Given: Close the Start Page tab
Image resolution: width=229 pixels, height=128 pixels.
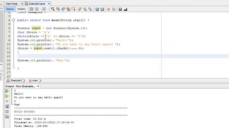Looking at the screenshot, I should pos(22,4).
